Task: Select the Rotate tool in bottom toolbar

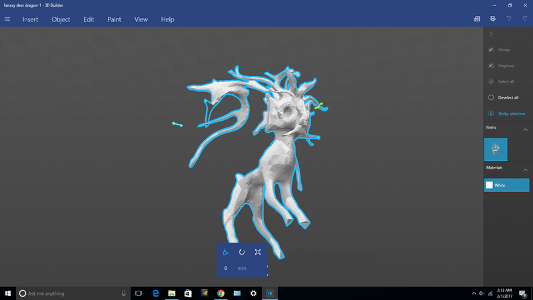Action: pyautogui.click(x=242, y=252)
